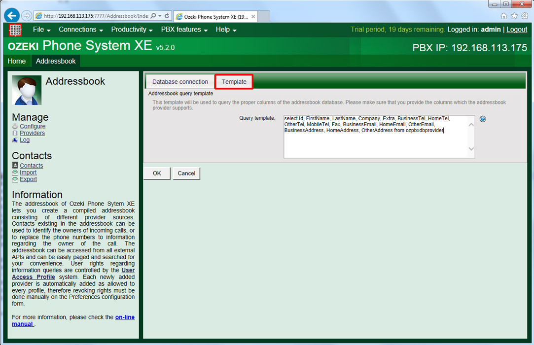This screenshot has width=534, height=345.
Task: Click the search magnifier in the address bar
Action: tap(153, 16)
